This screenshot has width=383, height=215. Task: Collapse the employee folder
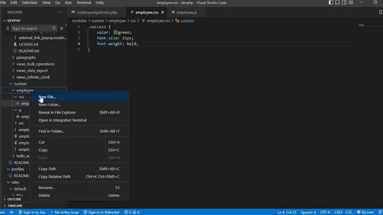[x=25, y=90]
